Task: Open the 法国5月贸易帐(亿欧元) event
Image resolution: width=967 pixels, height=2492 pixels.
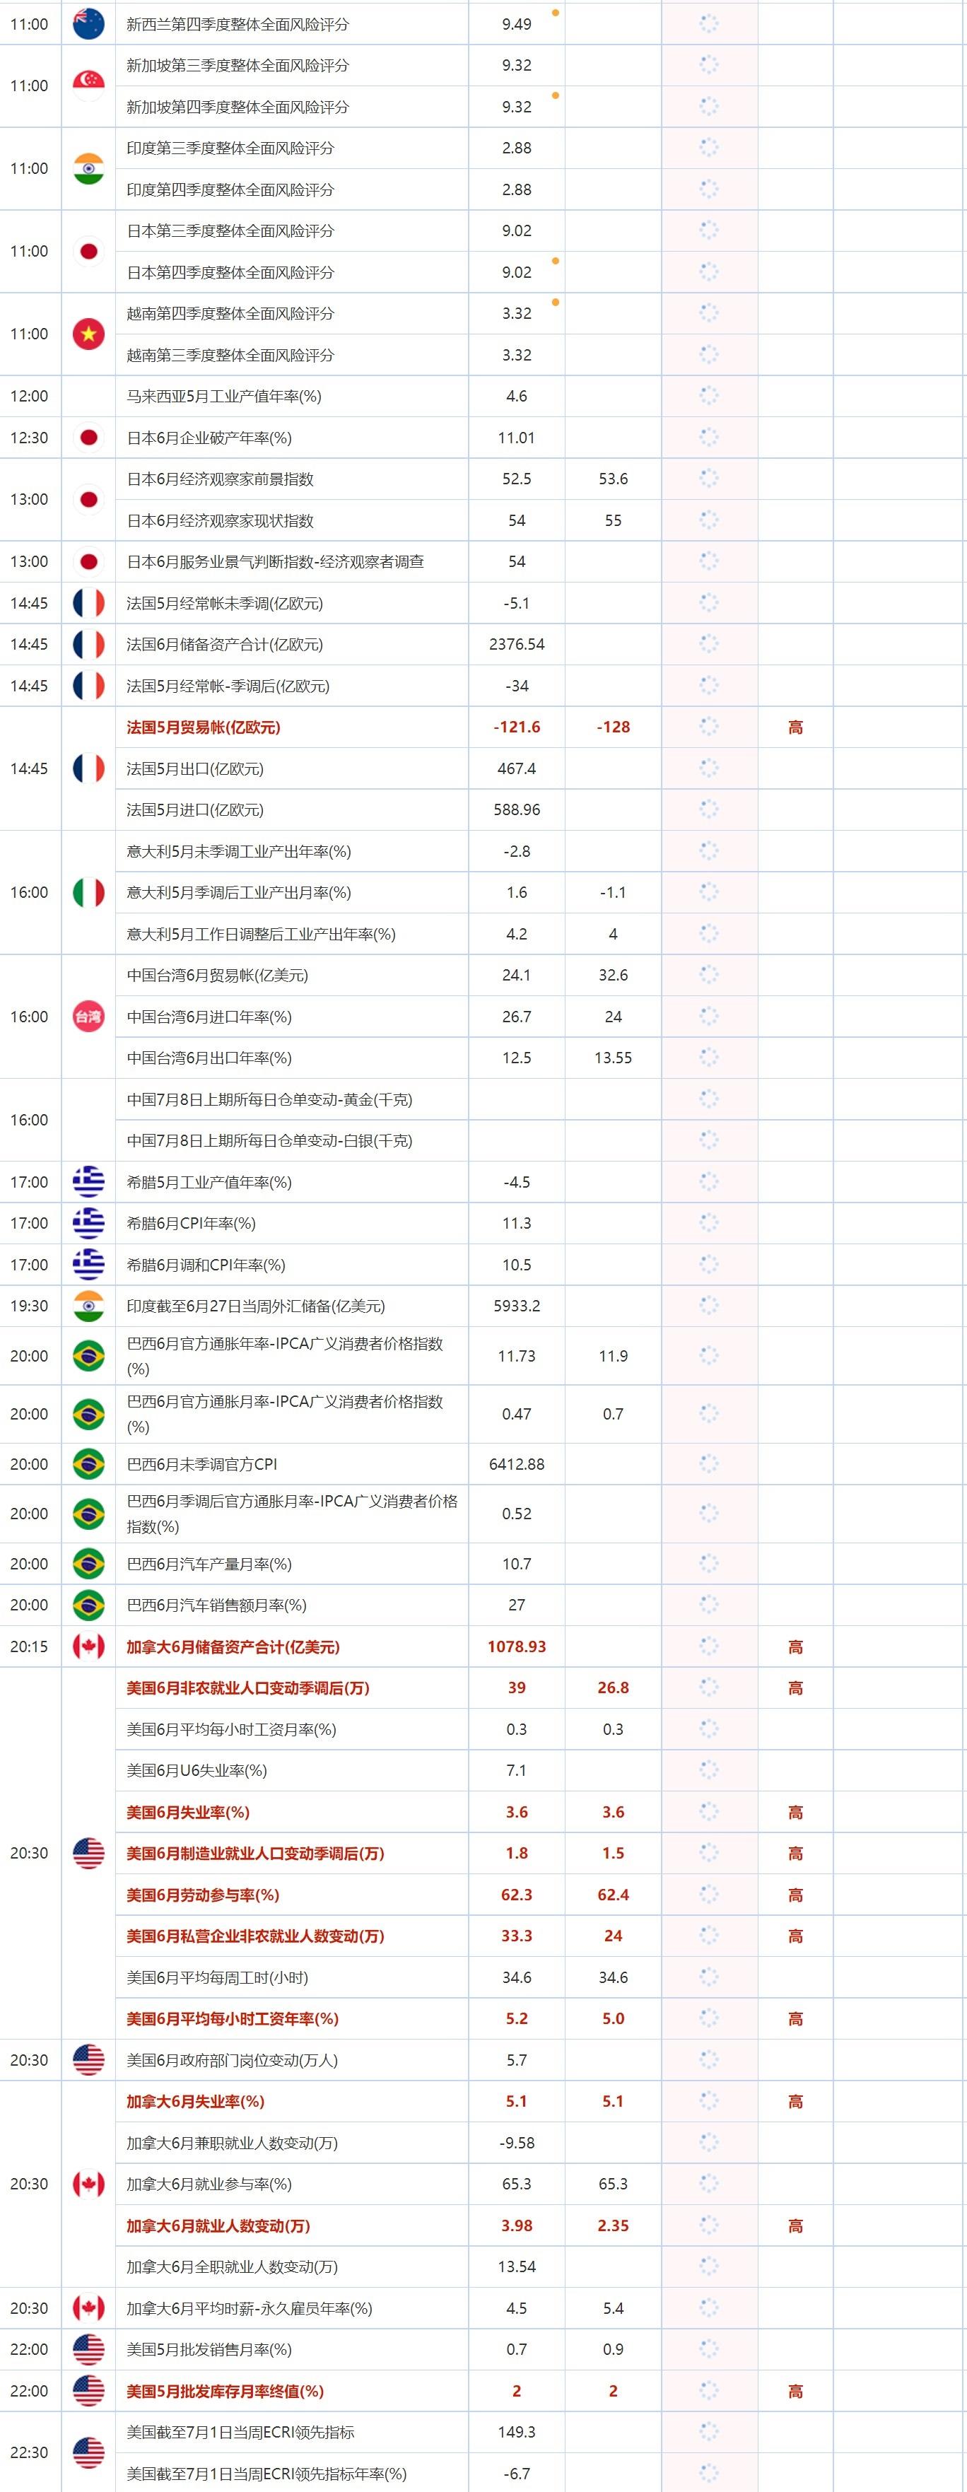Action: [203, 727]
